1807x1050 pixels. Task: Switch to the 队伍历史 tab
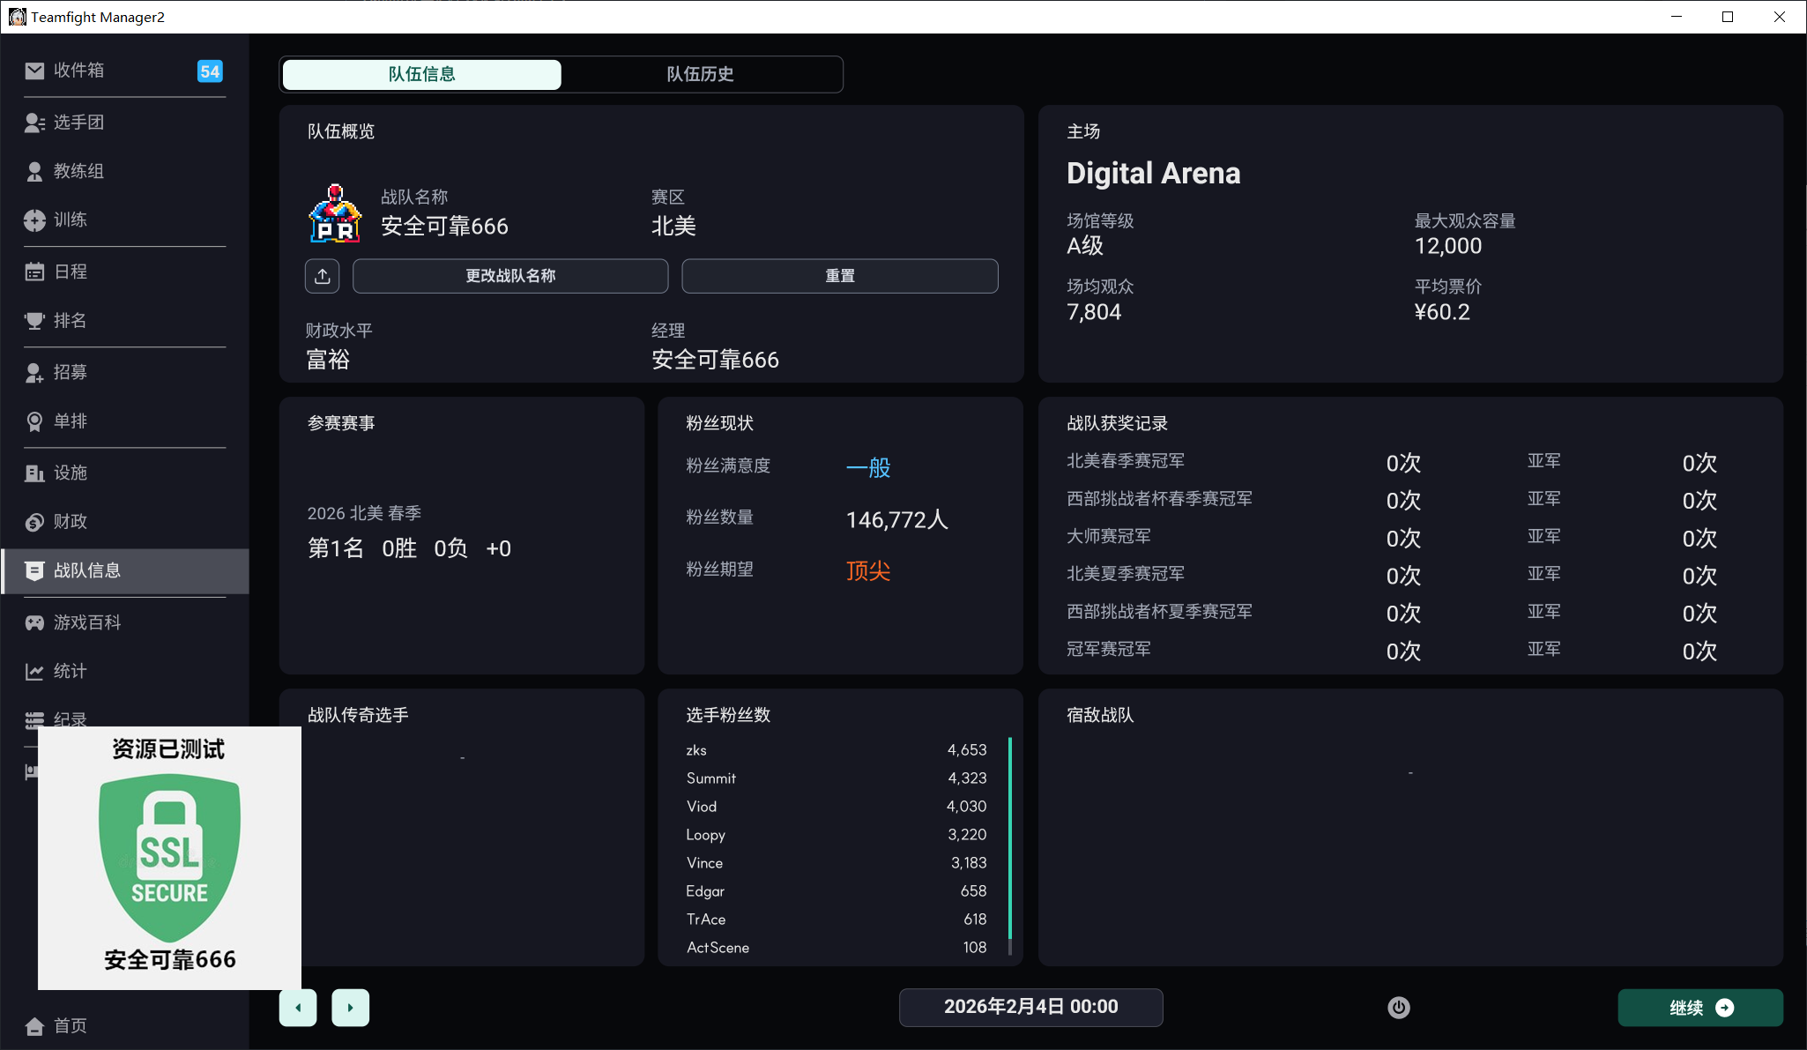click(x=701, y=74)
